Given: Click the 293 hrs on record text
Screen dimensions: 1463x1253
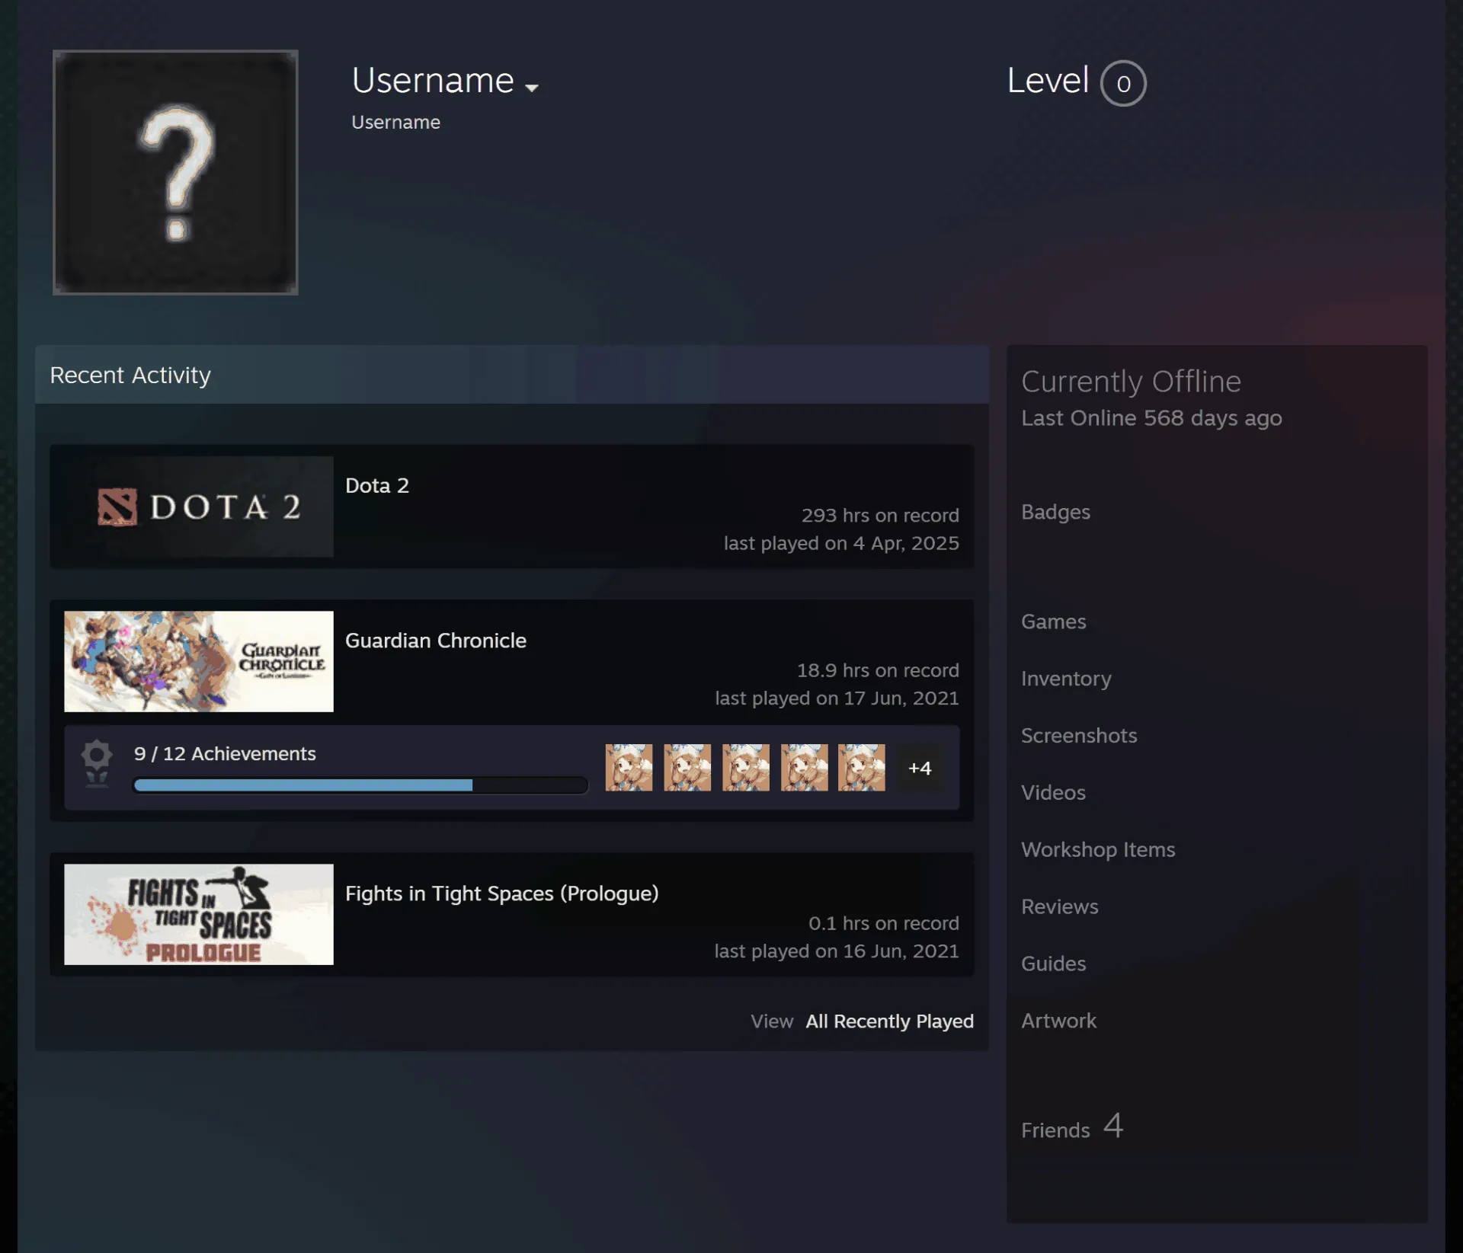Looking at the screenshot, I should 880,516.
